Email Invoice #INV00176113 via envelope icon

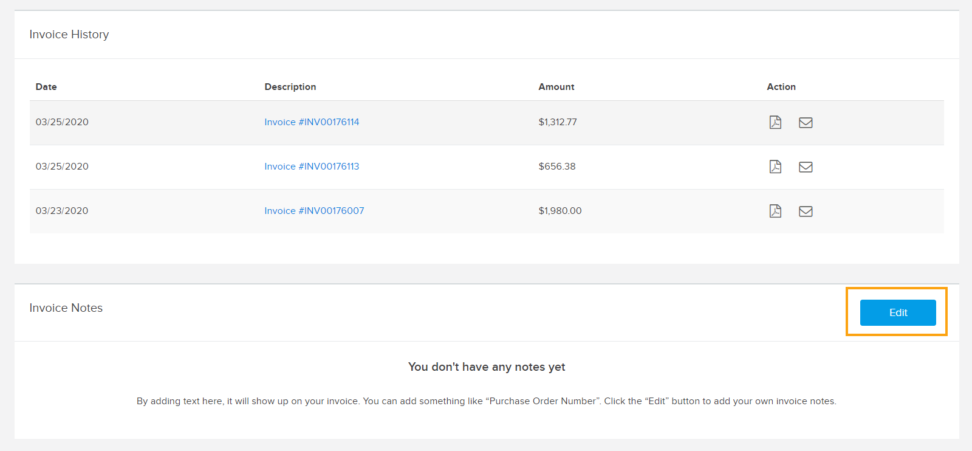[x=806, y=167]
